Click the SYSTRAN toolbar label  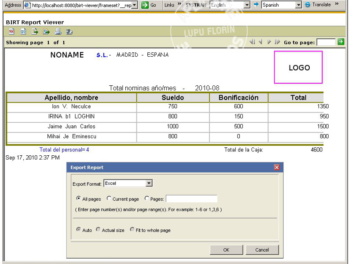coord(196,5)
